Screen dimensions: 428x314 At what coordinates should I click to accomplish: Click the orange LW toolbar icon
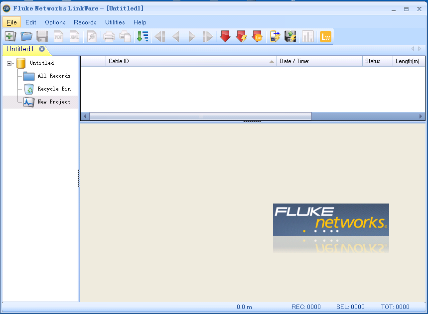[x=325, y=36]
